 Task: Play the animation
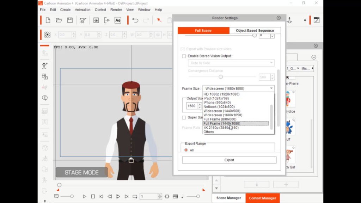tap(85, 196)
